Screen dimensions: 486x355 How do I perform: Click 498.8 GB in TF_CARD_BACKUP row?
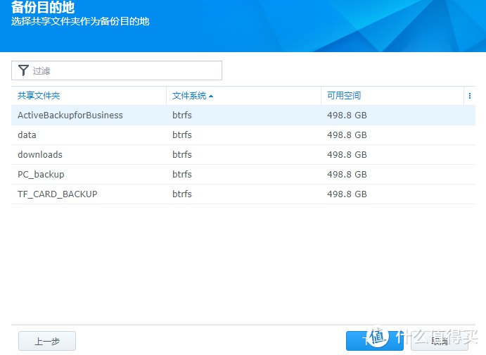click(x=347, y=194)
